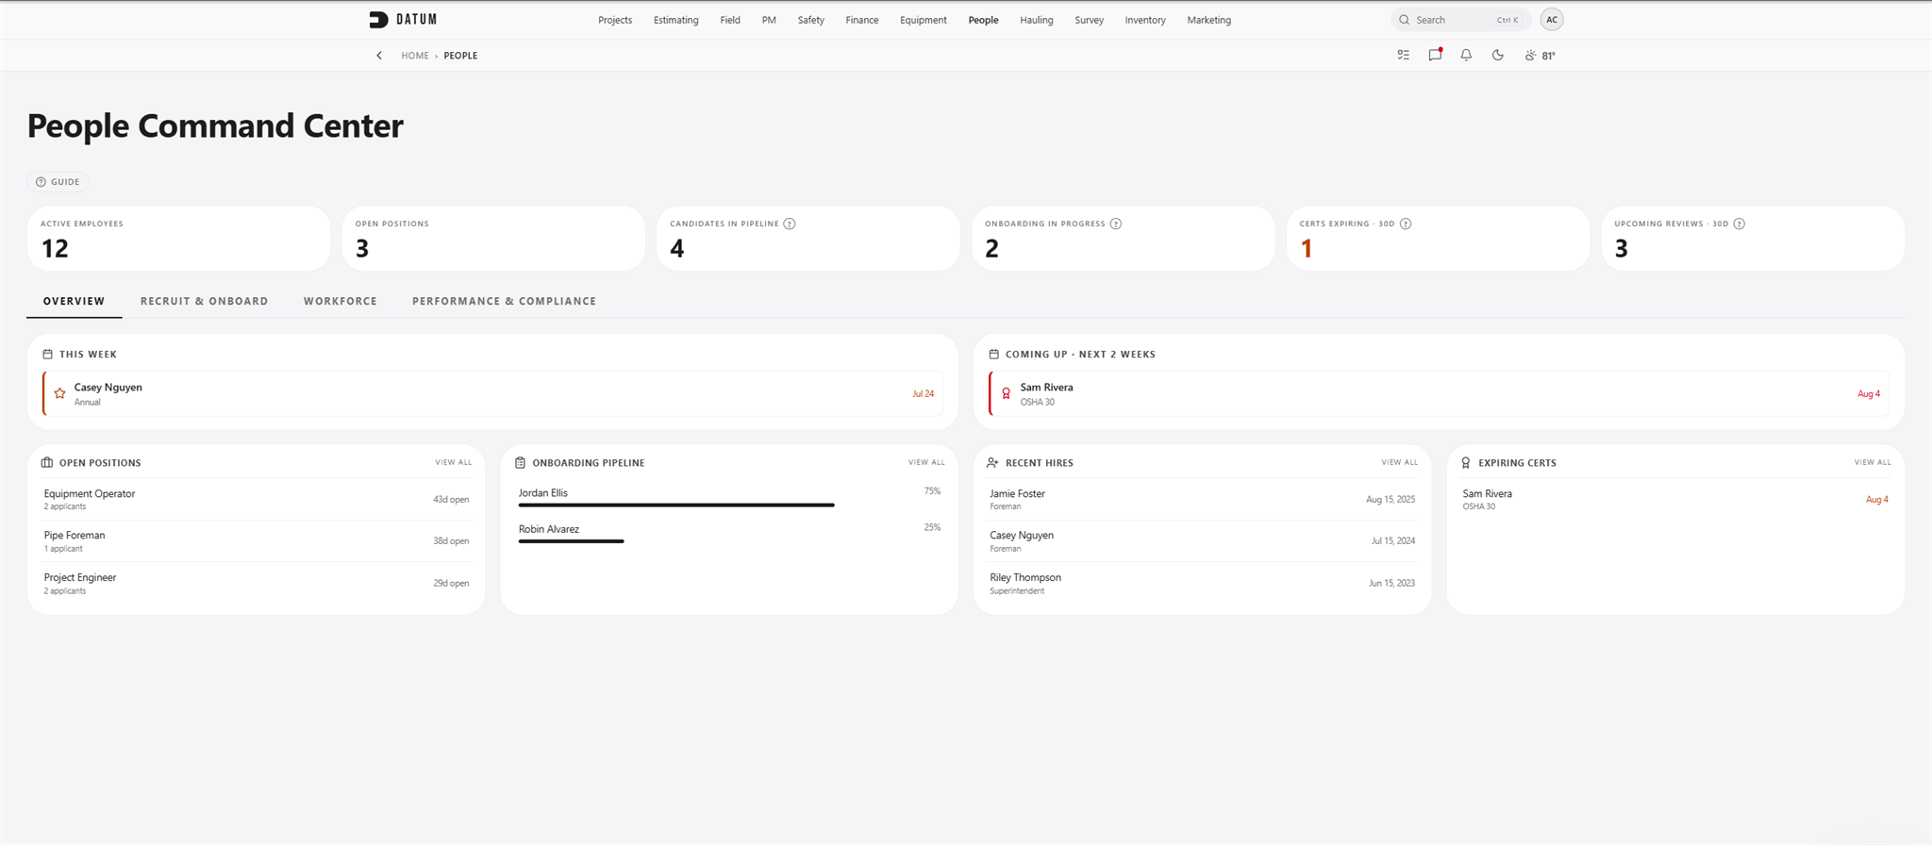Click the certificate ribbon icon beside Sam Rivera
1932x845 pixels.
[1006, 393]
